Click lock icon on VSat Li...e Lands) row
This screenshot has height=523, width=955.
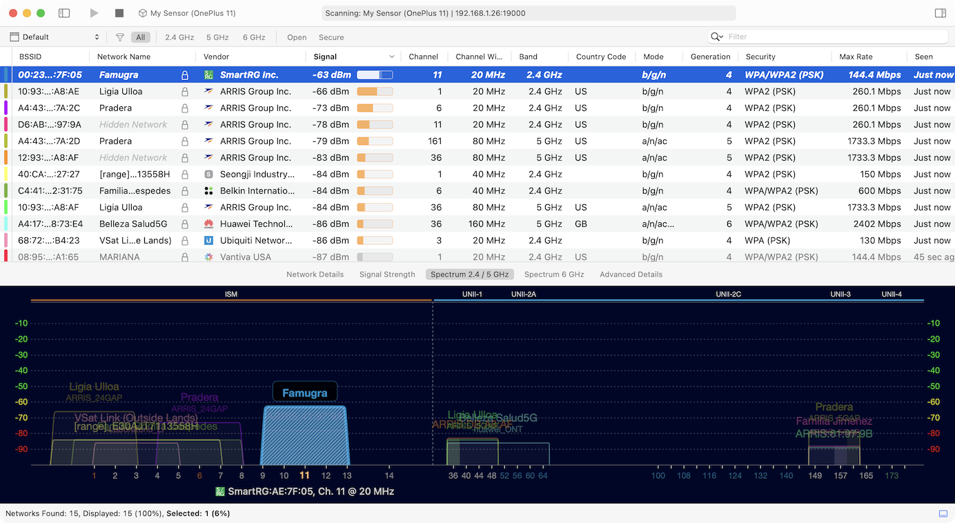click(185, 241)
